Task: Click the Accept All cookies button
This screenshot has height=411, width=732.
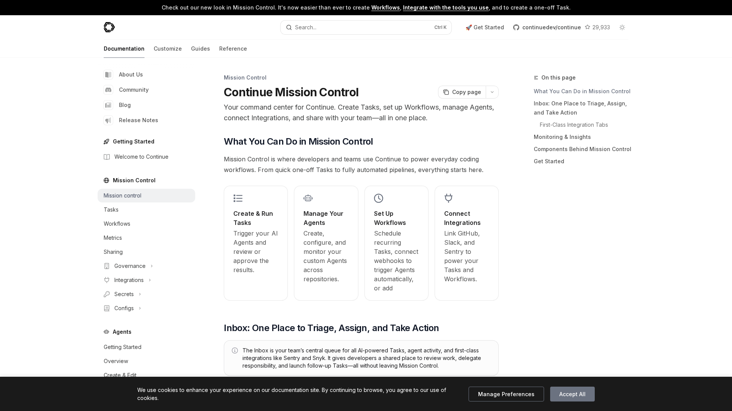Action: (572, 394)
